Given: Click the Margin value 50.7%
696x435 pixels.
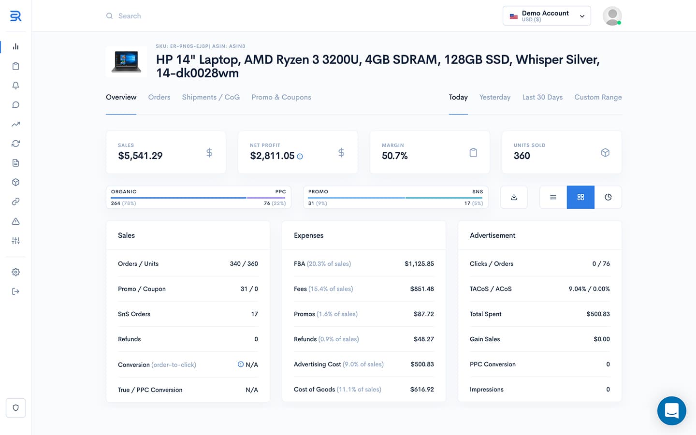Looking at the screenshot, I should click(x=395, y=156).
